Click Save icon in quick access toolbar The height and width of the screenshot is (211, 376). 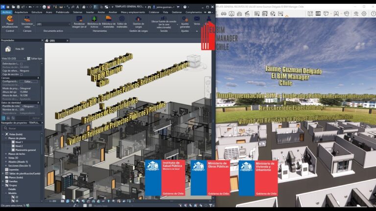click(x=18, y=7)
